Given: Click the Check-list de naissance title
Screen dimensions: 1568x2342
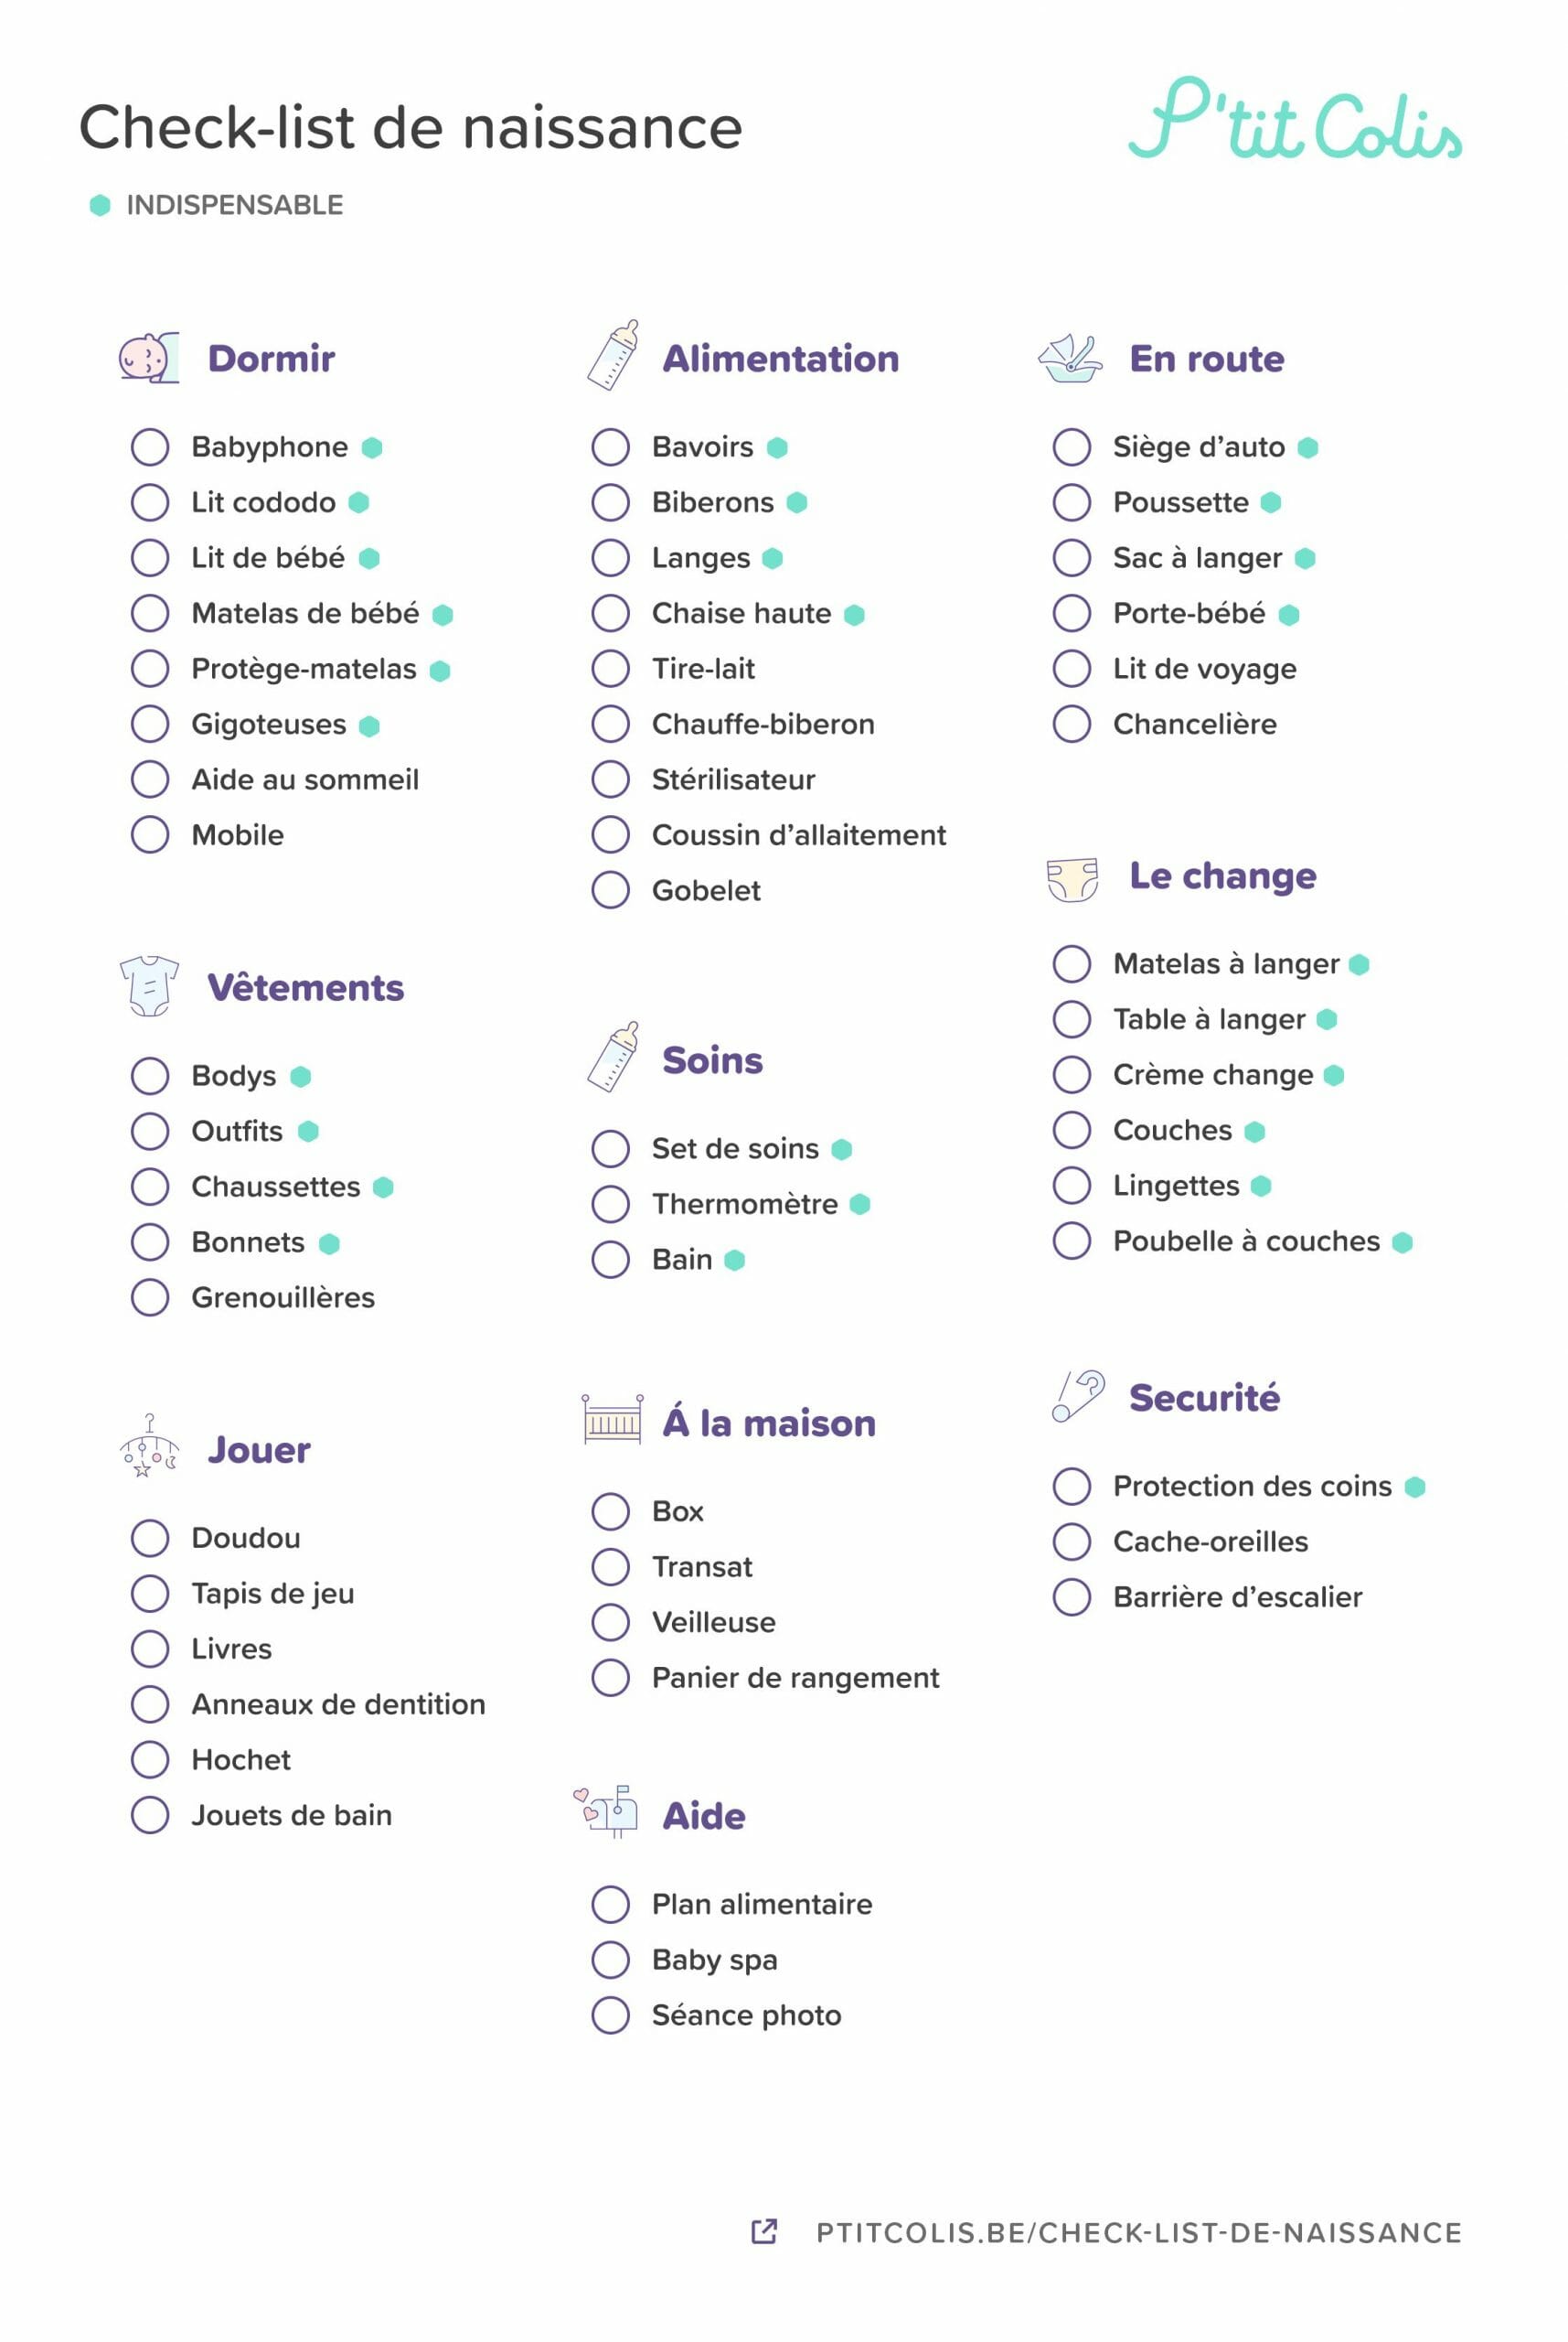Looking at the screenshot, I should click(411, 127).
